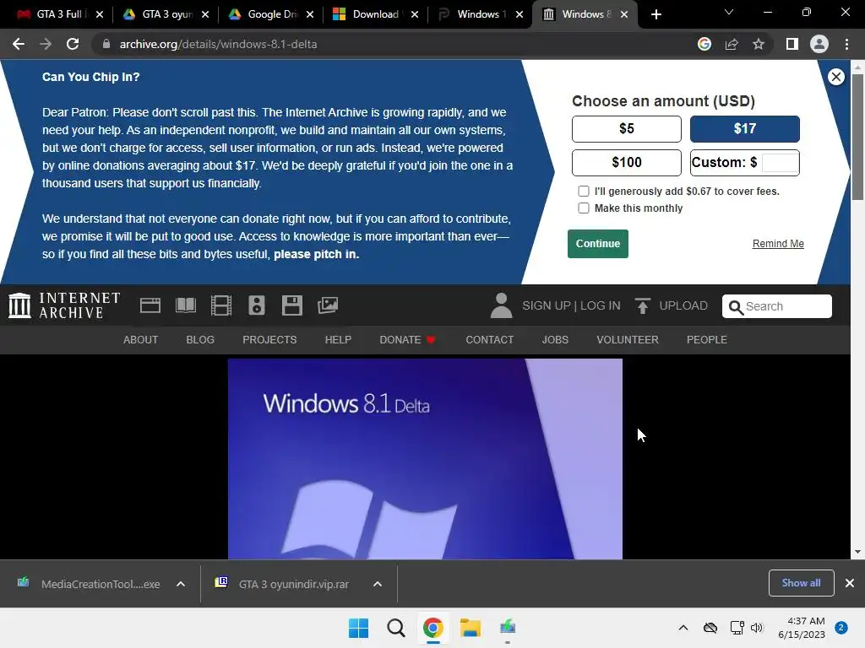Image resolution: width=865 pixels, height=648 pixels.
Task: Click the upload arrow icon
Action: point(642,305)
